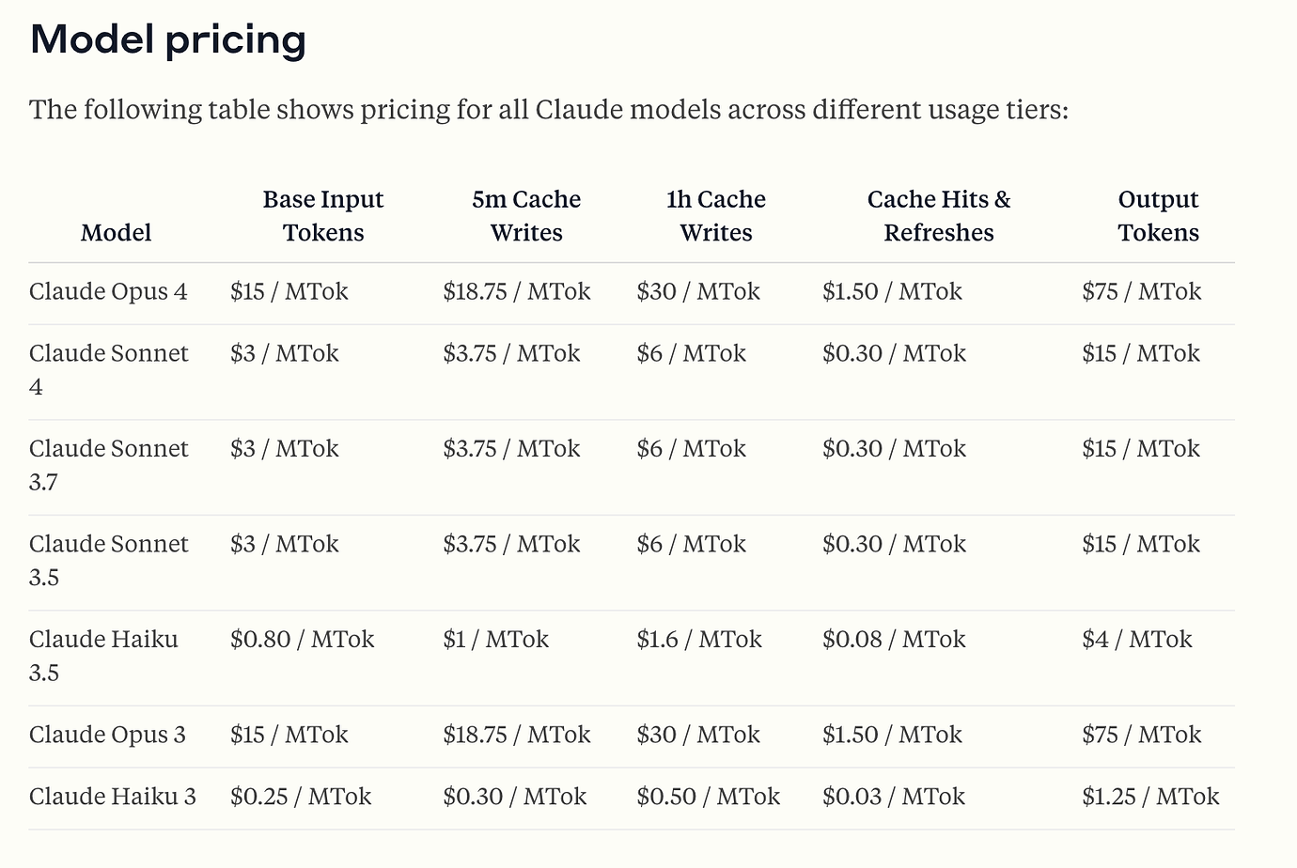
Task: Click the Model pricing heading
Action: [x=168, y=39]
